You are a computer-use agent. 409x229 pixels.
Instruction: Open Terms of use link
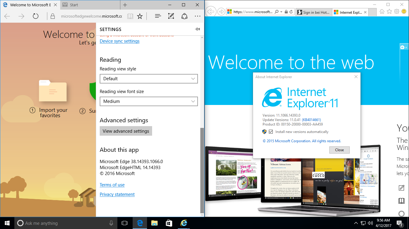[x=112, y=185]
